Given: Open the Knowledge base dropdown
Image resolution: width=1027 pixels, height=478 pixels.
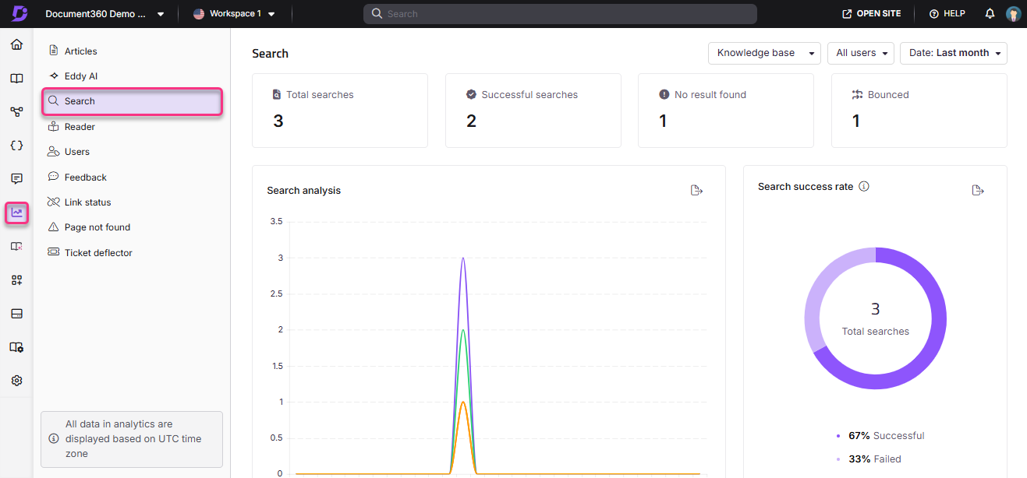Looking at the screenshot, I should pos(763,53).
